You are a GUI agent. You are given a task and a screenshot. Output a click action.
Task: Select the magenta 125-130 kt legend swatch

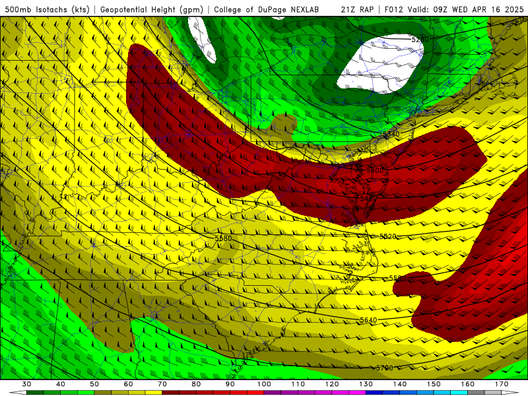358,393
